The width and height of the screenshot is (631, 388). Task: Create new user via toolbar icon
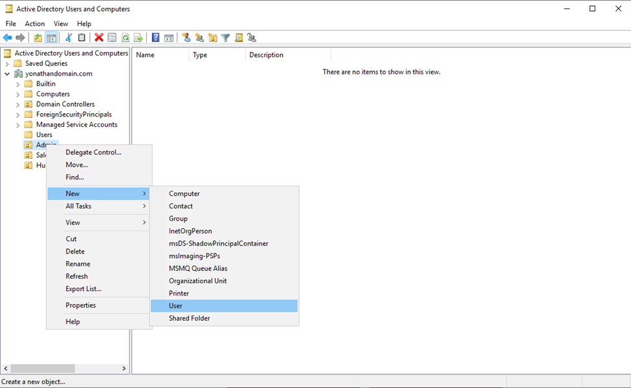pos(186,38)
